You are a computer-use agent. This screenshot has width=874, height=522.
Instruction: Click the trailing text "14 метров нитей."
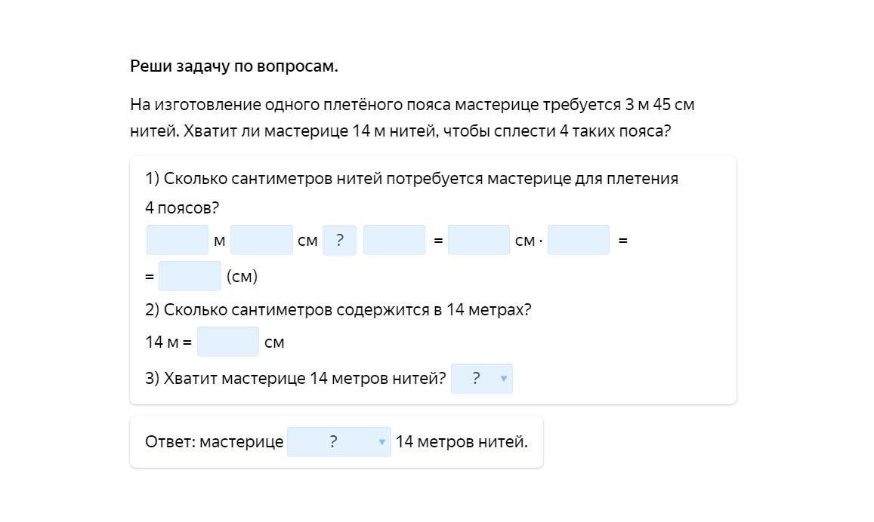pyautogui.click(x=462, y=442)
